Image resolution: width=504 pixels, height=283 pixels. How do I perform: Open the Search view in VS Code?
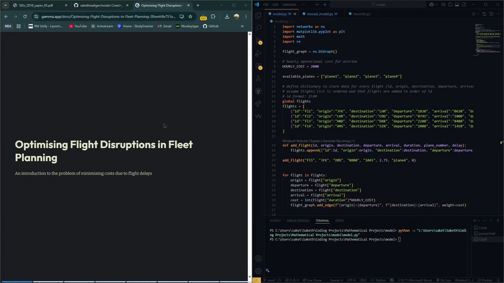pos(258,28)
